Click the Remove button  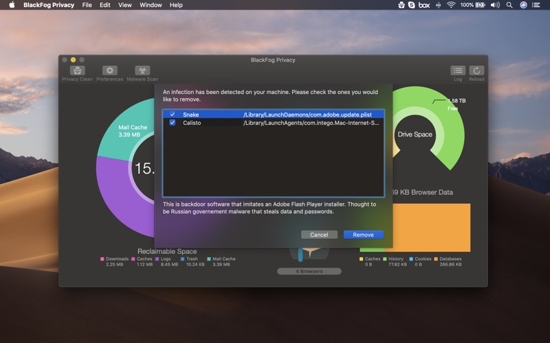(x=364, y=235)
